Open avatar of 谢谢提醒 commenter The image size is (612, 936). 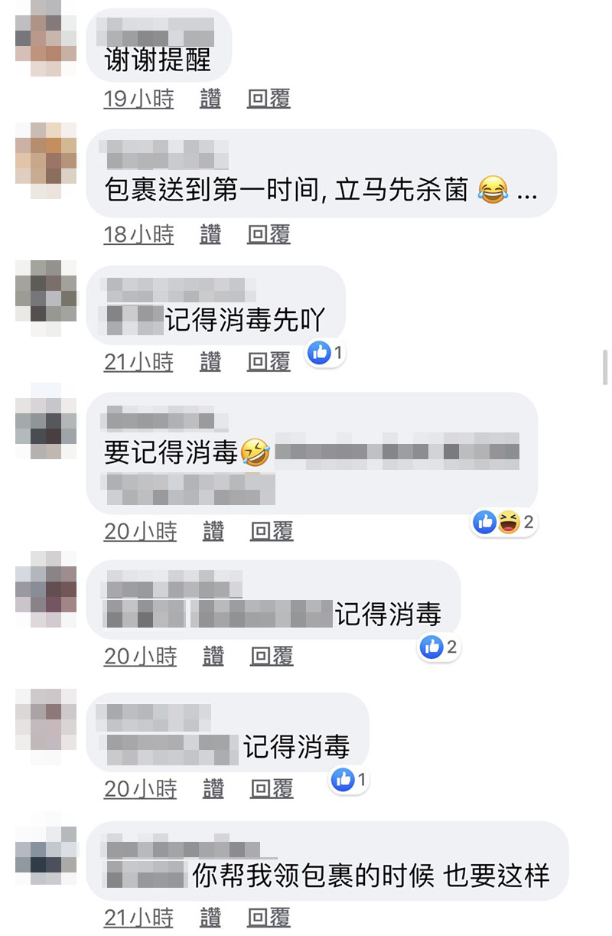46,38
